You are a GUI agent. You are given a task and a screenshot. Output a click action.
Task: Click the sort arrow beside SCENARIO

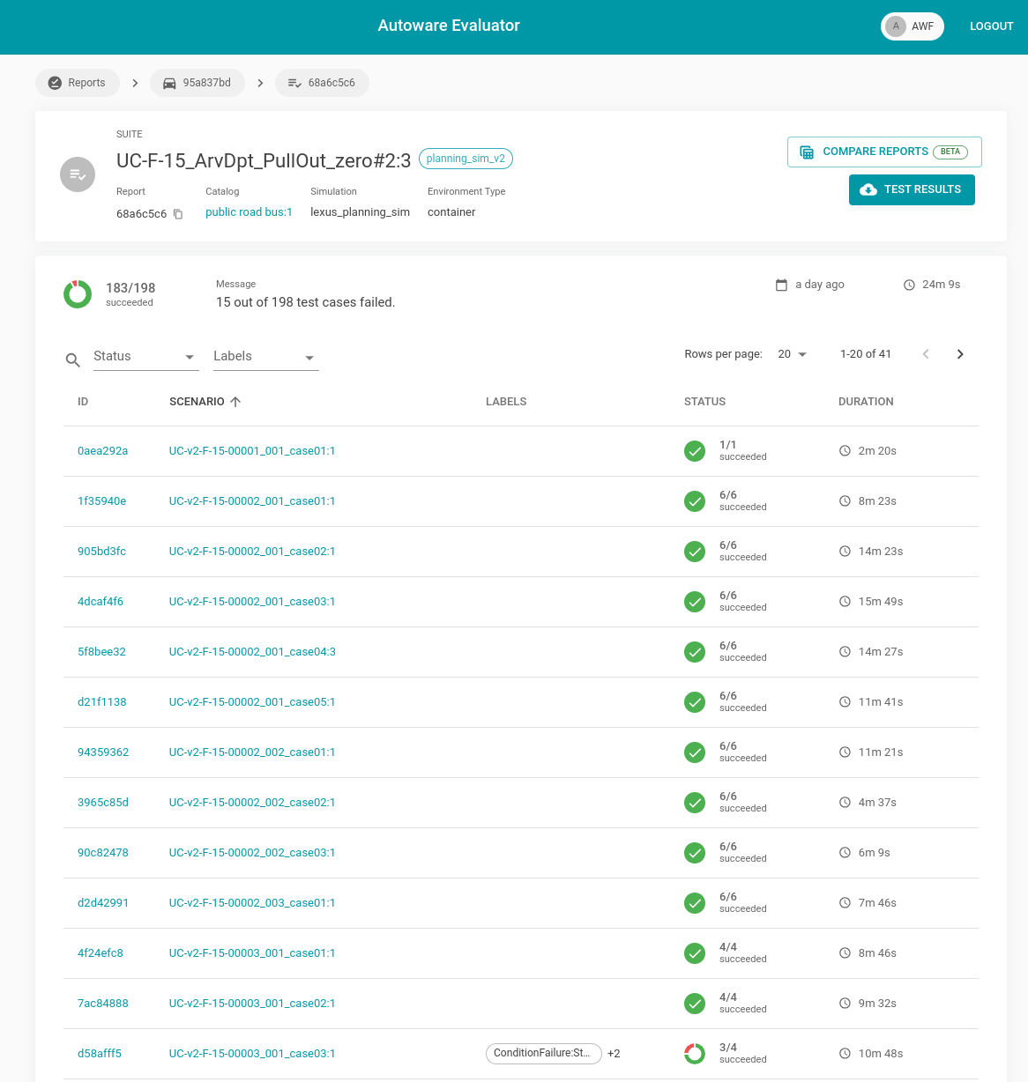coord(235,402)
